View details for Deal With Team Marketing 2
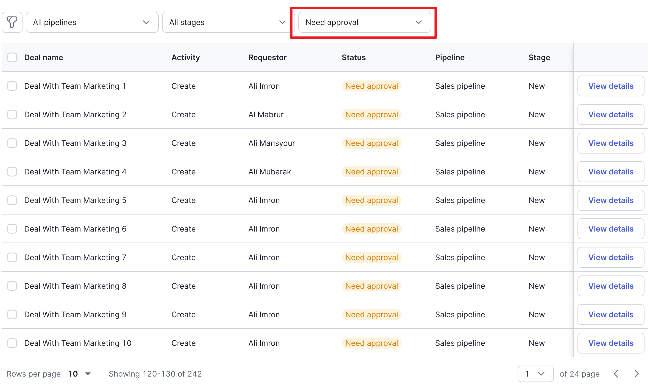This screenshot has height=387, width=650. click(x=610, y=115)
